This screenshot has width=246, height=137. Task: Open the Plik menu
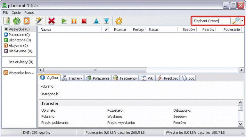5,13
